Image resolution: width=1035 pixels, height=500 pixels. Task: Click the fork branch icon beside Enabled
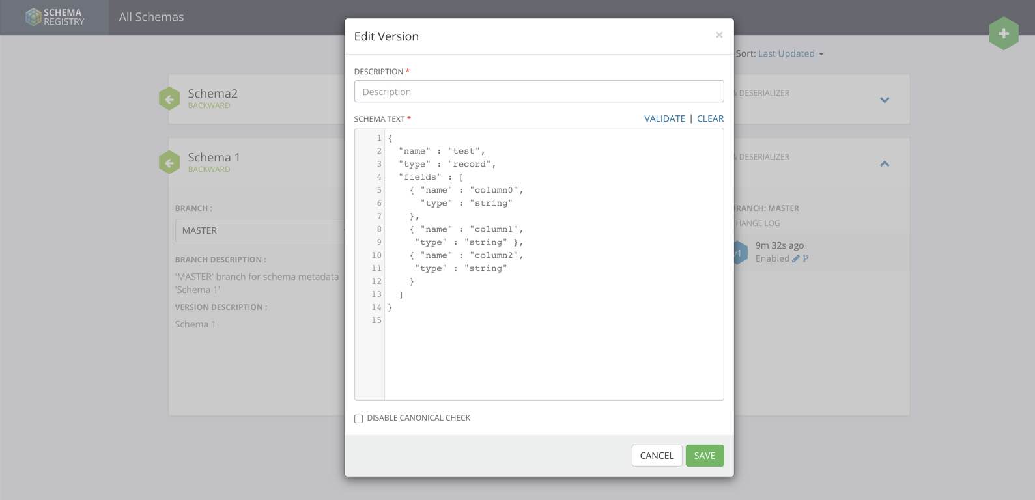click(x=806, y=258)
